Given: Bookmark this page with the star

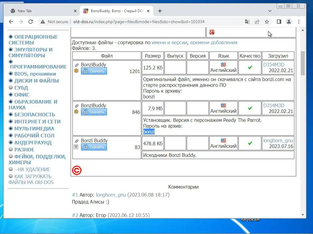Looking at the screenshot, I should pyautogui.click(x=267, y=22).
